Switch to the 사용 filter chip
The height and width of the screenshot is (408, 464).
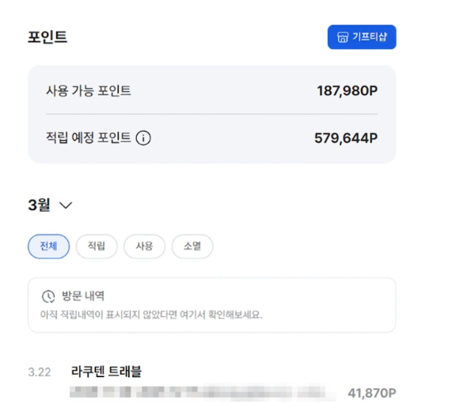point(144,246)
